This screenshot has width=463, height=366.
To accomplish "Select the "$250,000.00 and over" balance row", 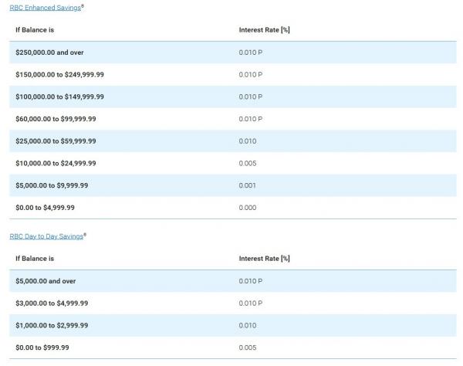I will click(51, 53).
